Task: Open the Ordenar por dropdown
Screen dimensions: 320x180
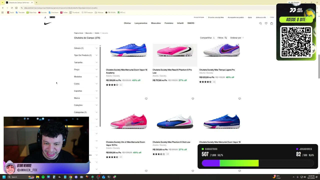Action: point(237,38)
